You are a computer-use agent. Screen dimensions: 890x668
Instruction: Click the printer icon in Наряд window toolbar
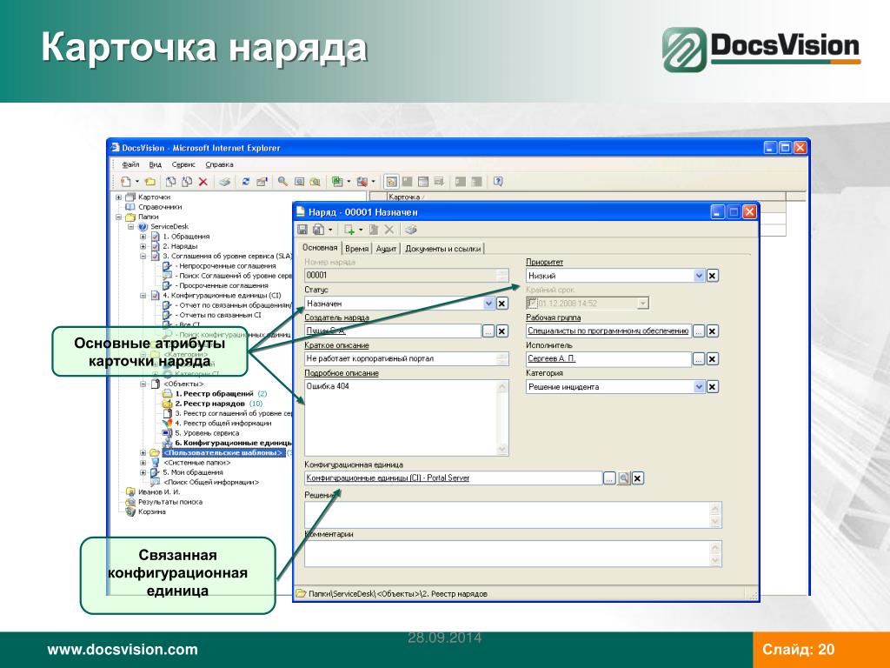coord(411,230)
